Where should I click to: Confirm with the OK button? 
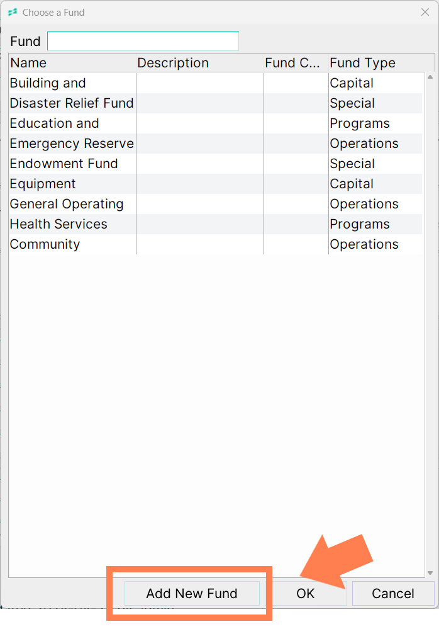pos(306,593)
